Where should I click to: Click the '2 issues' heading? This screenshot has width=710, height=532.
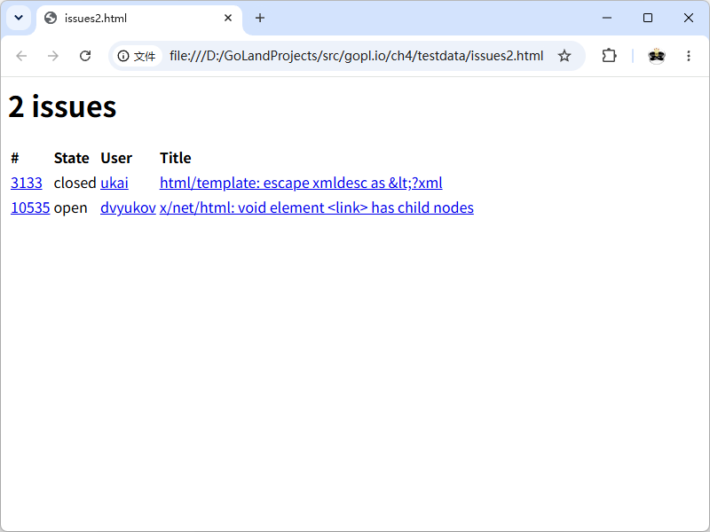coord(62,106)
